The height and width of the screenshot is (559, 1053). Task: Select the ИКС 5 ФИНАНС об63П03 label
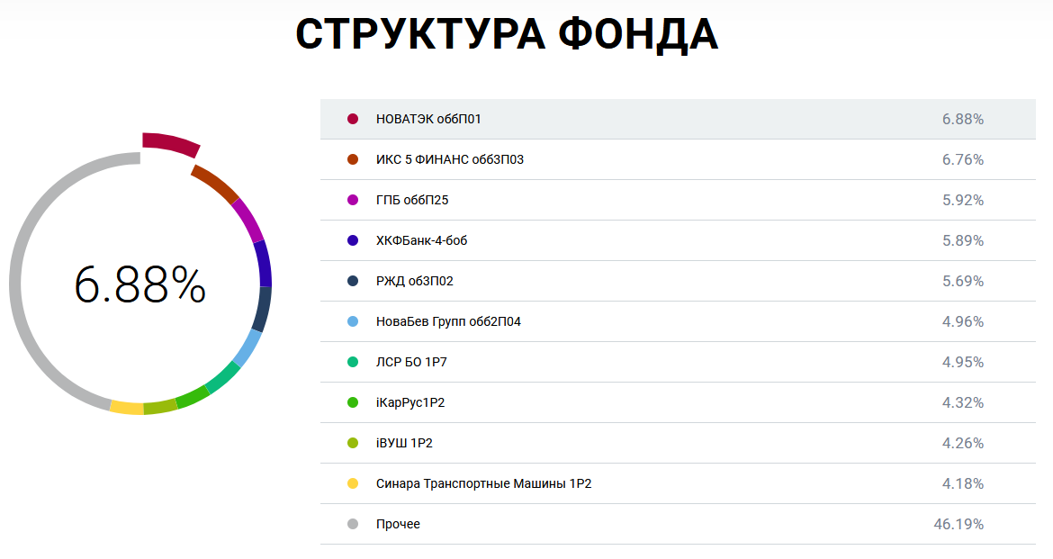click(450, 159)
